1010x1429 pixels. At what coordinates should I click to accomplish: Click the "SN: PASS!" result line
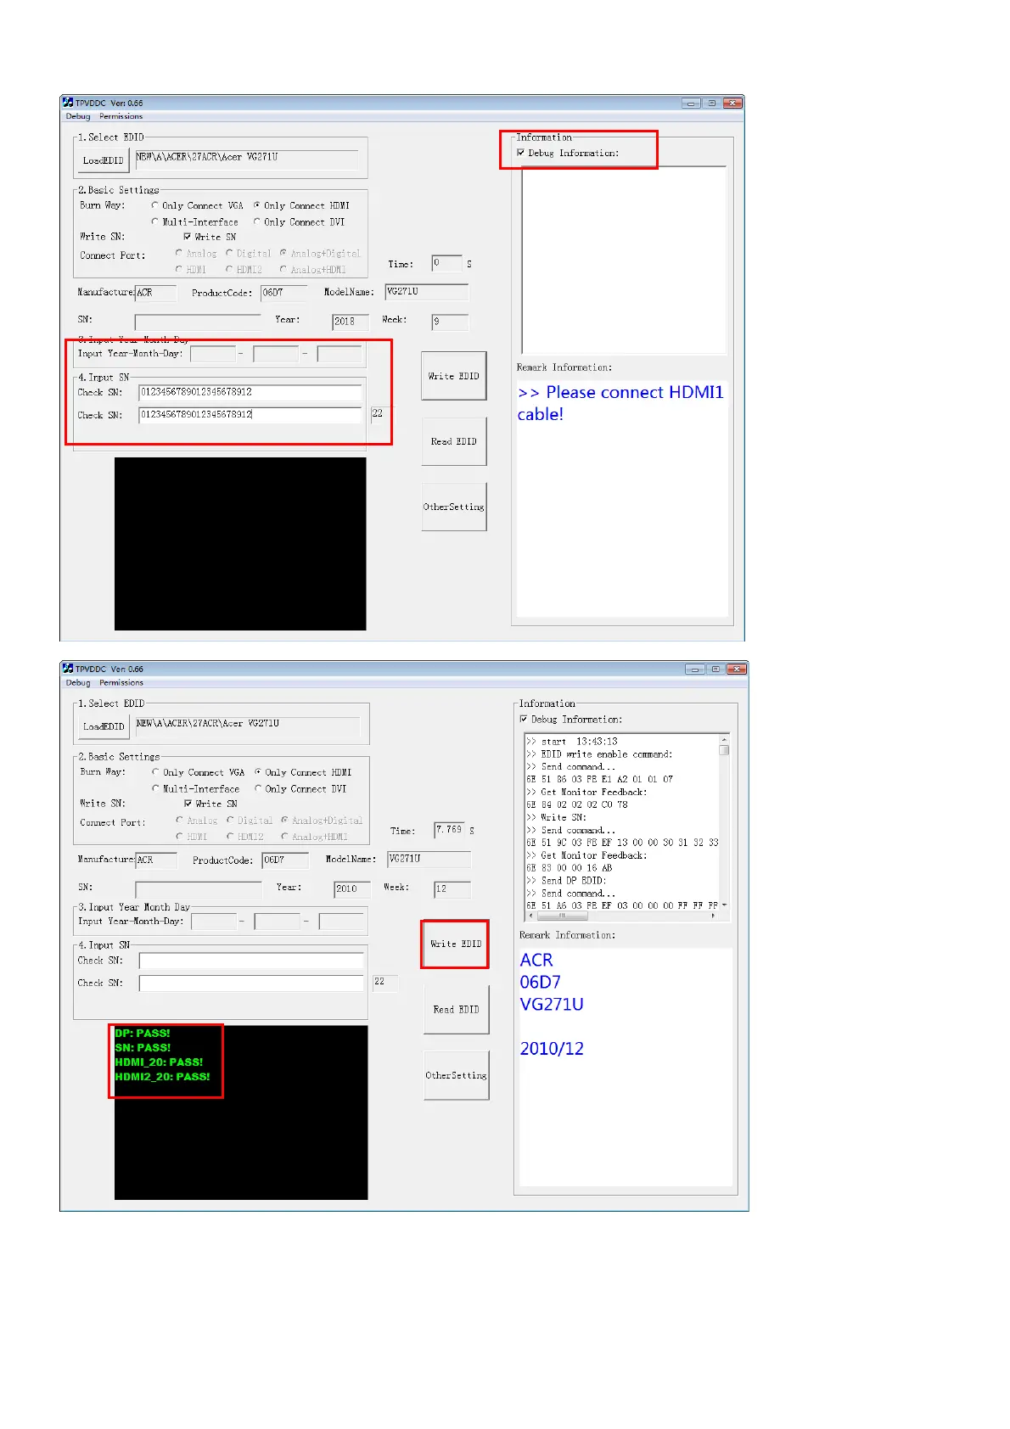click(143, 1048)
